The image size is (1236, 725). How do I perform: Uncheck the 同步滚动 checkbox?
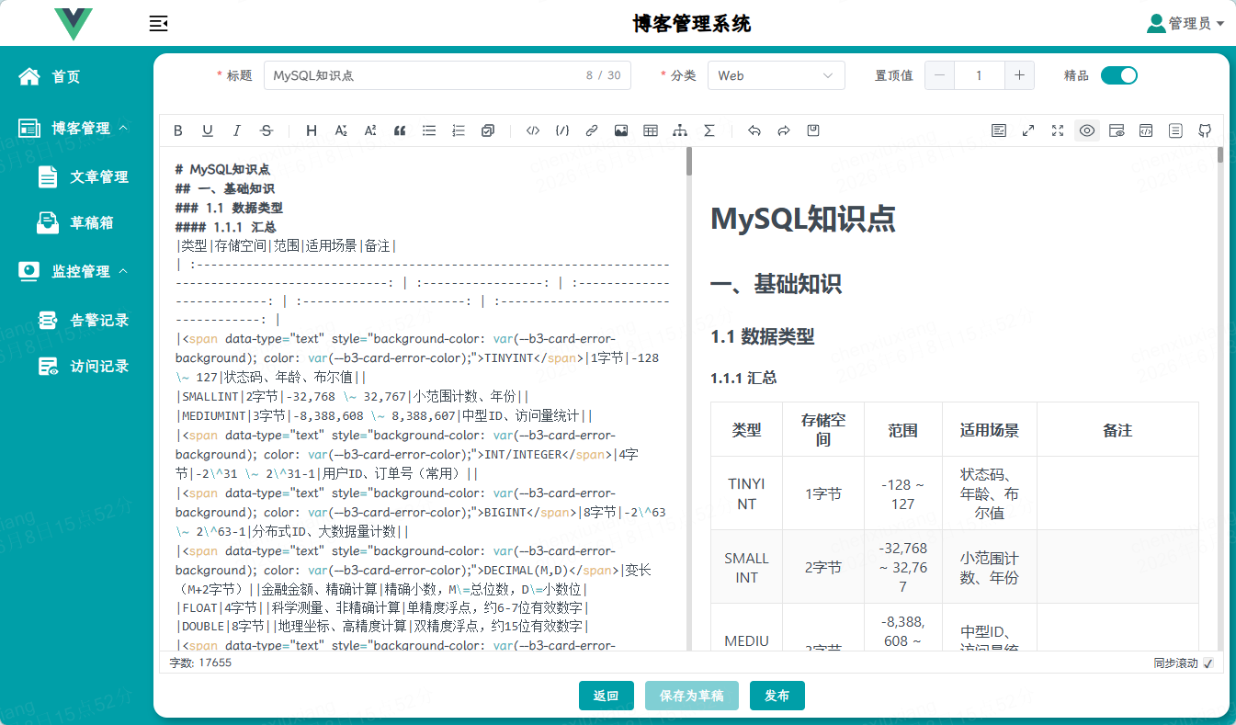coord(1208,663)
